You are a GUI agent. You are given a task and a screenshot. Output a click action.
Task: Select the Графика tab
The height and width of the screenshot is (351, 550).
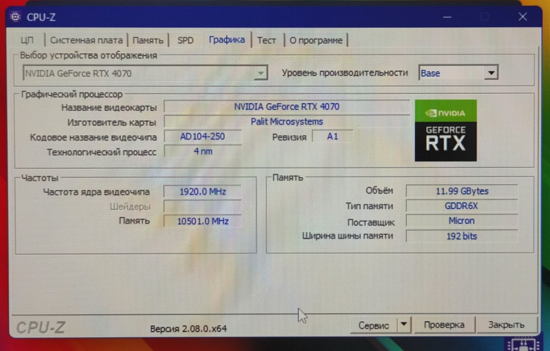(x=227, y=40)
